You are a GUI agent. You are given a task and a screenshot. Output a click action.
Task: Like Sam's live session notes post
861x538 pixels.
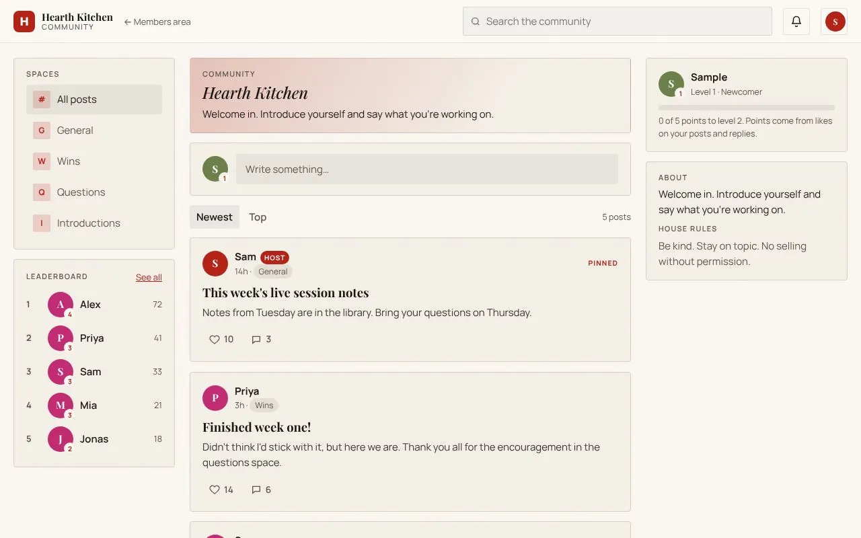[x=221, y=340]
